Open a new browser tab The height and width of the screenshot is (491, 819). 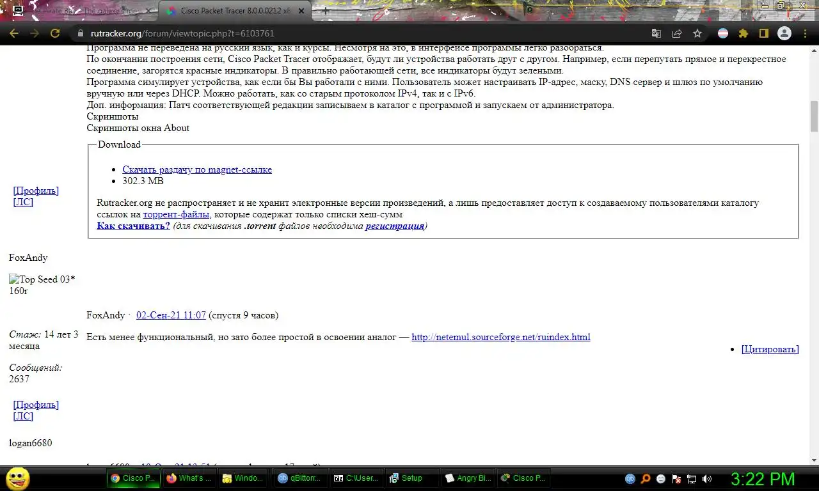coord(326,11)
